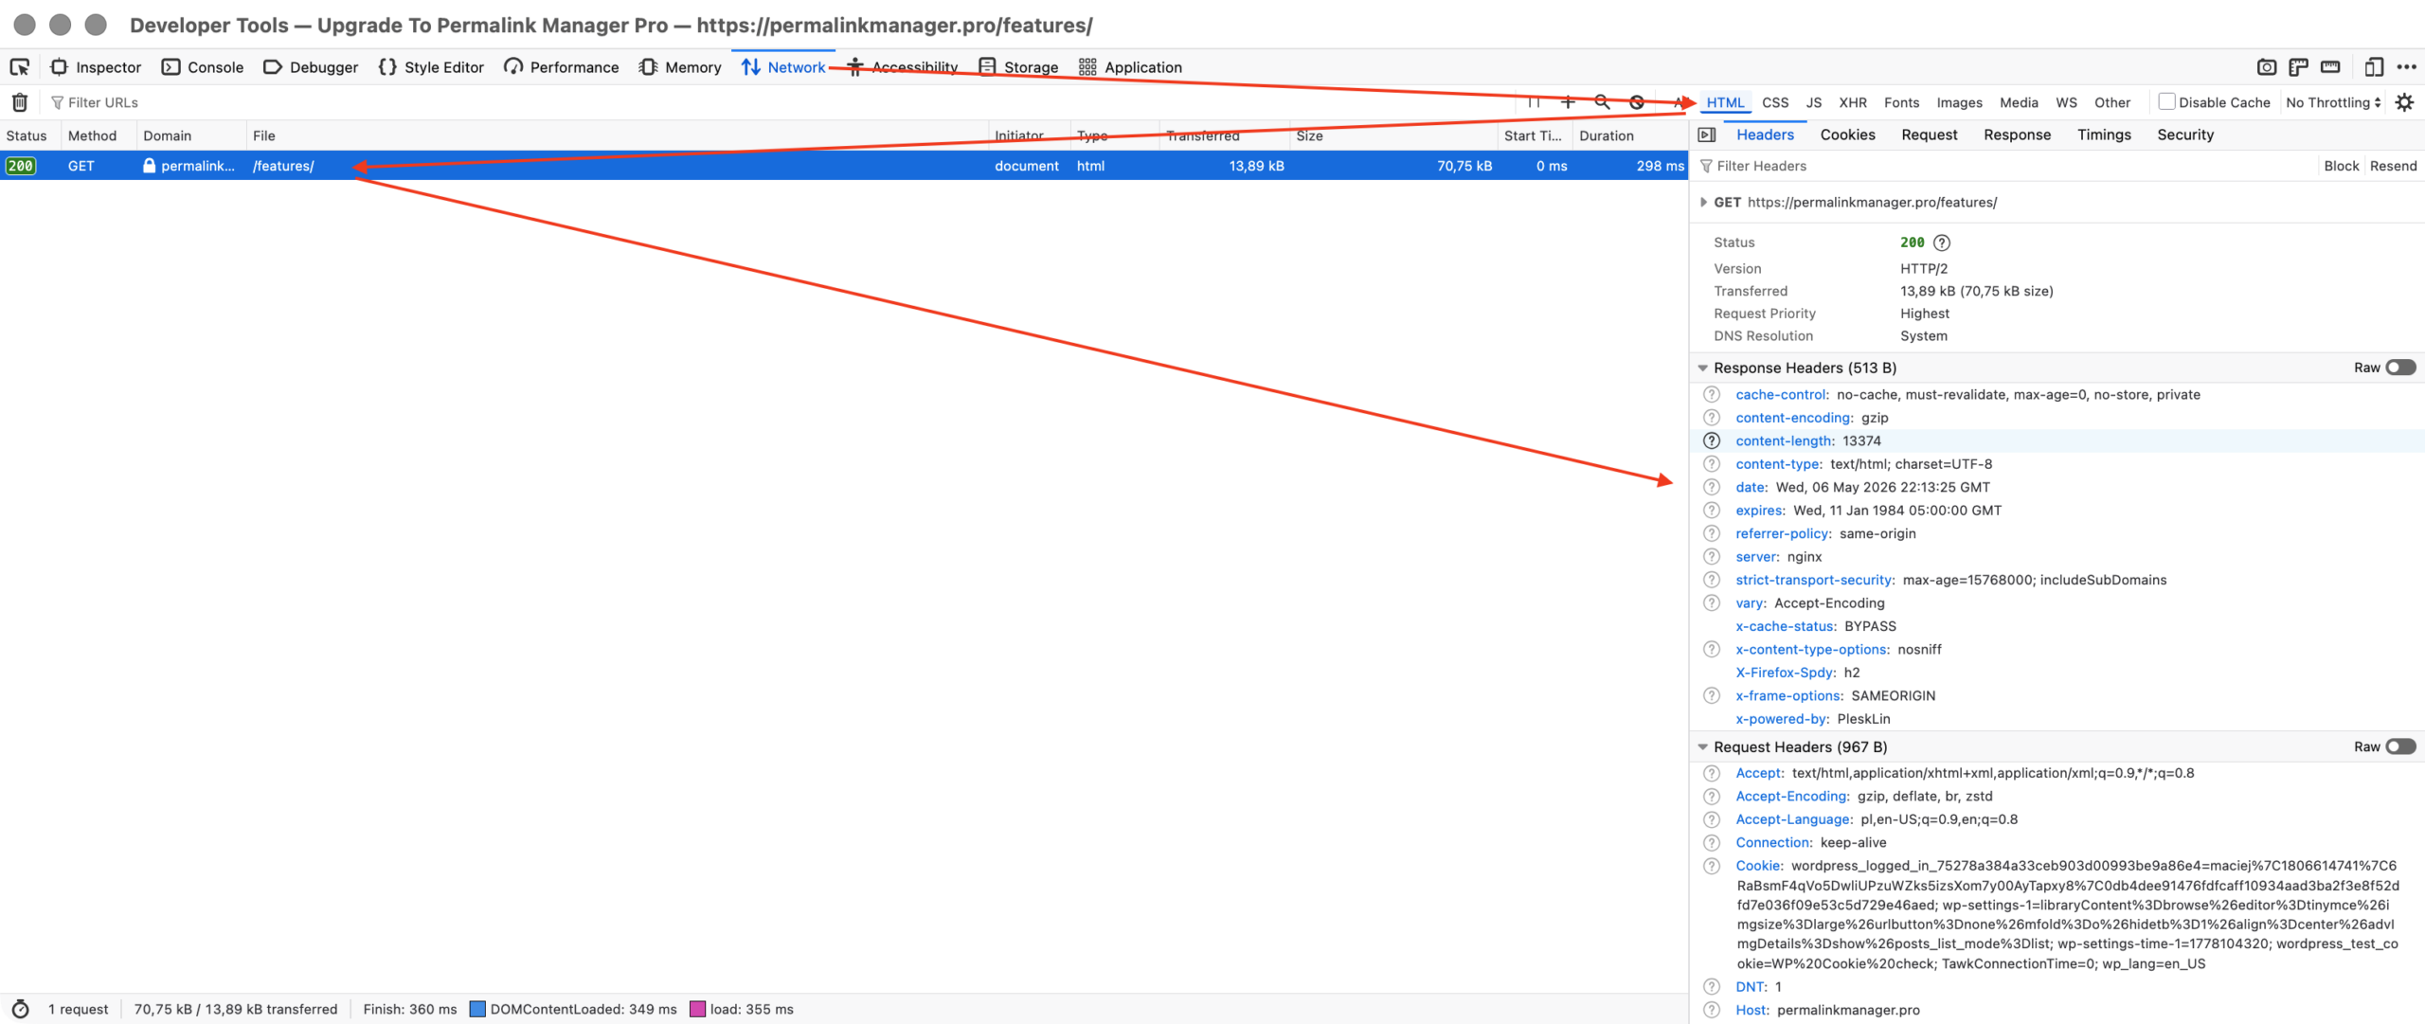Open the No Throttling dropdown
The width and height of the screenshot is (2425, 1024).
coord(2332,102)
